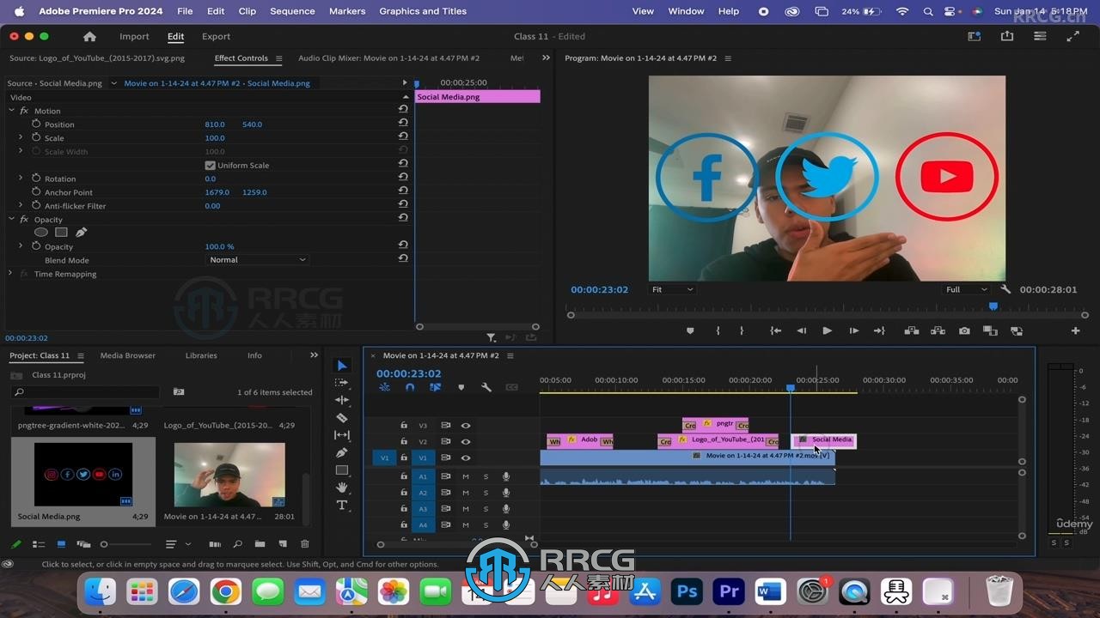Solo audio track A2
This screenshot has height=618, width=1100.
click(486, 494)
